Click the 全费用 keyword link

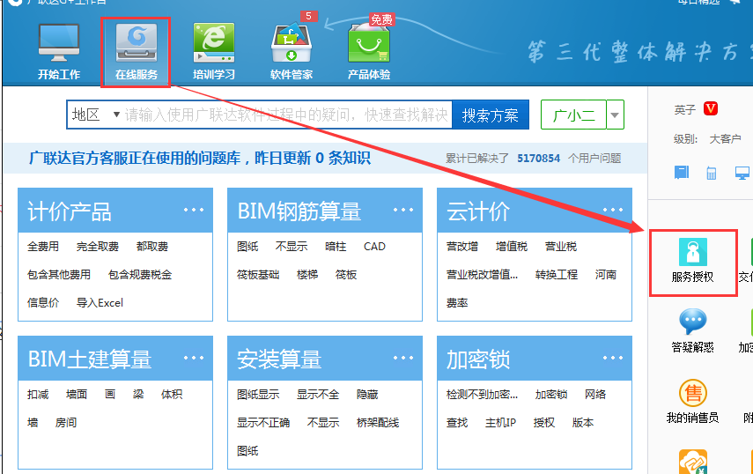43,247
